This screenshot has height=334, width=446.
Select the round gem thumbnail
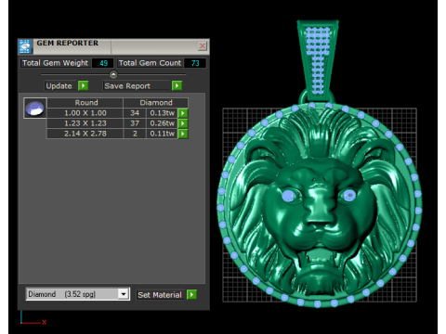(x=35, y=108)
